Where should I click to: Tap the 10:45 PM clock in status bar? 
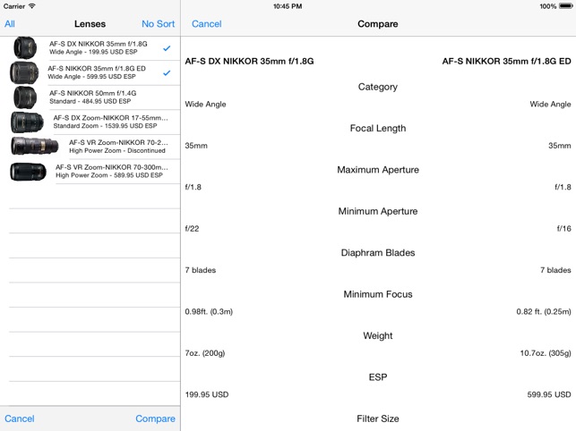click(x=288, y=6)
